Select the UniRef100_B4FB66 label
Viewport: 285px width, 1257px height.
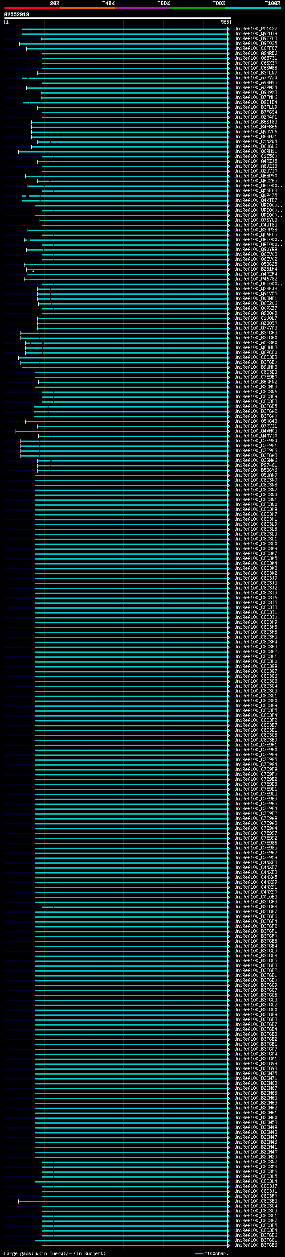pos(256,127)
